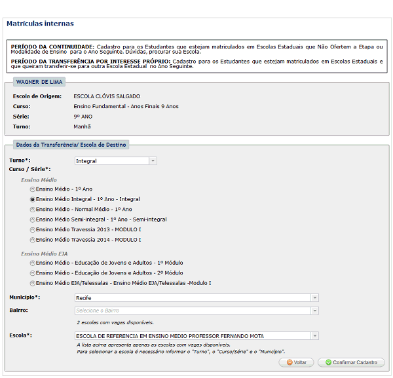Pick Educação de Jovens e Adultos 2º Módulo
Screen dimensions: 393x378
33,273
